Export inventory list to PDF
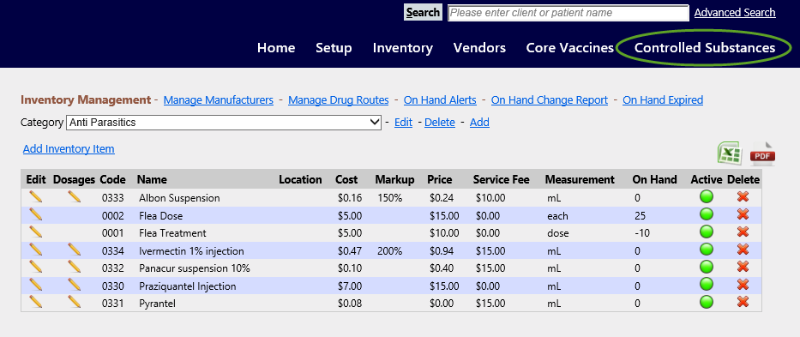The width and height of the screenshot is (800, 337). coord(762,153)
